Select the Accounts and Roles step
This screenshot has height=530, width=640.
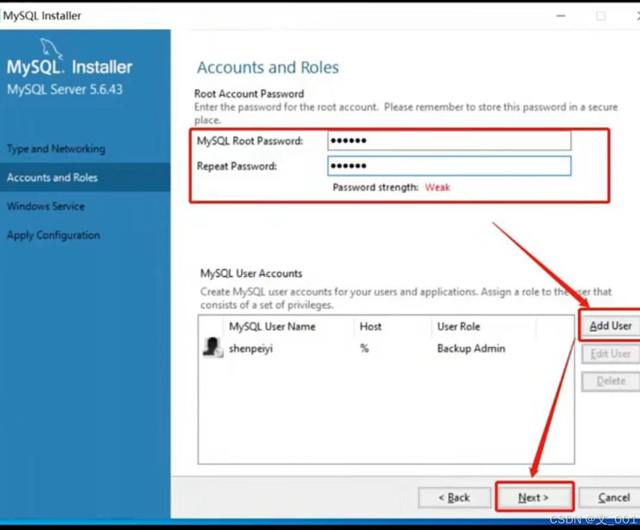pyautogui.click(x=85, y=177)
